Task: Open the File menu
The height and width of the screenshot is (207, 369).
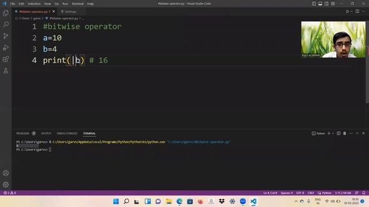Action: (13, 4)
